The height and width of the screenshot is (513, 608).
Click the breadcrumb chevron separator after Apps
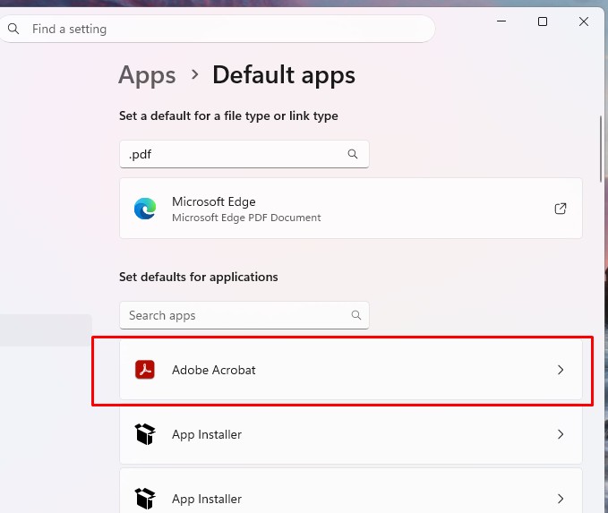click(194, 74)
